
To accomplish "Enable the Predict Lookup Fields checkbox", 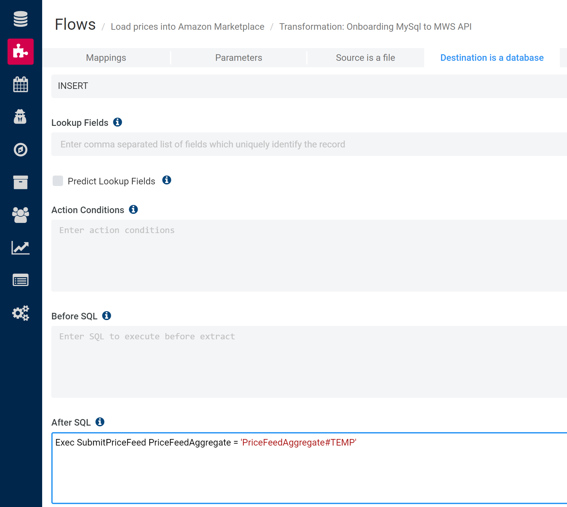I will tap(58, 181).
